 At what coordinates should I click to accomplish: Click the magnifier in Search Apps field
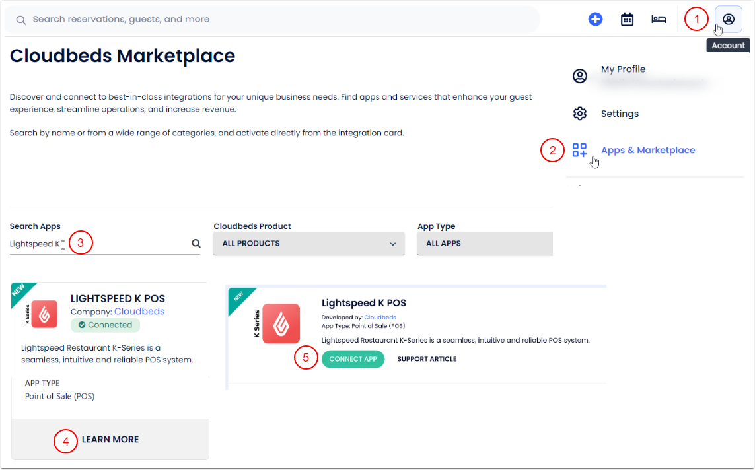pyautogui.click(x=196, y=244)
